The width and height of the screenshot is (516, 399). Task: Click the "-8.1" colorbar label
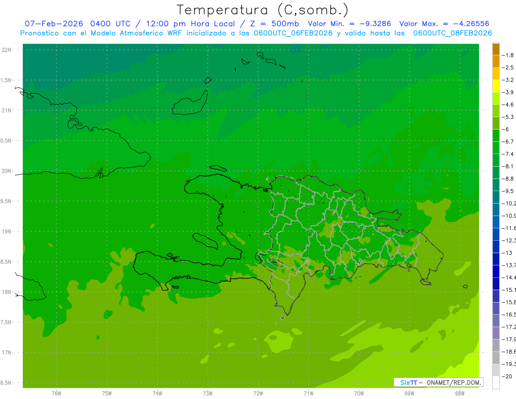(x=508, y=166)
